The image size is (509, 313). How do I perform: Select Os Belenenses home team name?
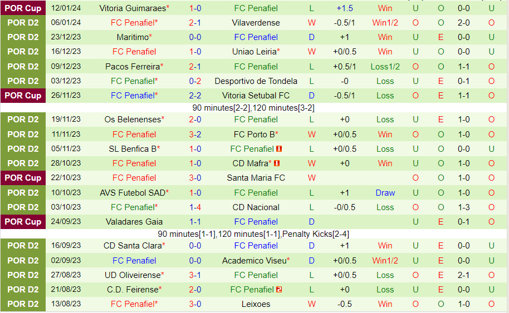[x=132, y=120]
